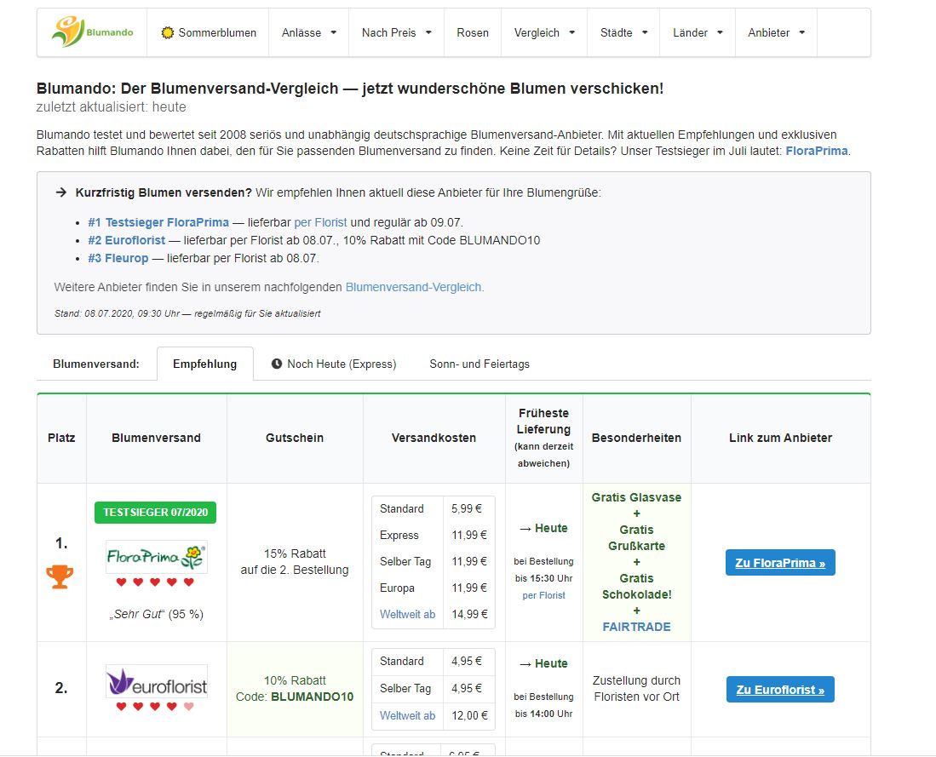Screen dimensions: 936x757
Task: Click the Blumenversand column header
Action: [157, 438]
